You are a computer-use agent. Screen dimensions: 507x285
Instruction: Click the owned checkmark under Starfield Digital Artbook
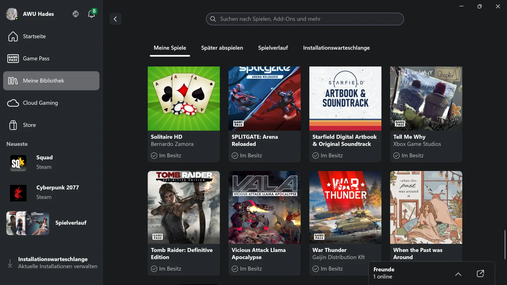[316, 155]
